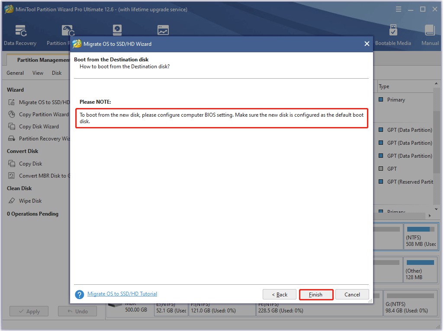Click the '0 Operations Pending' status text
444x331 pixels.
[x=32, y=214]
